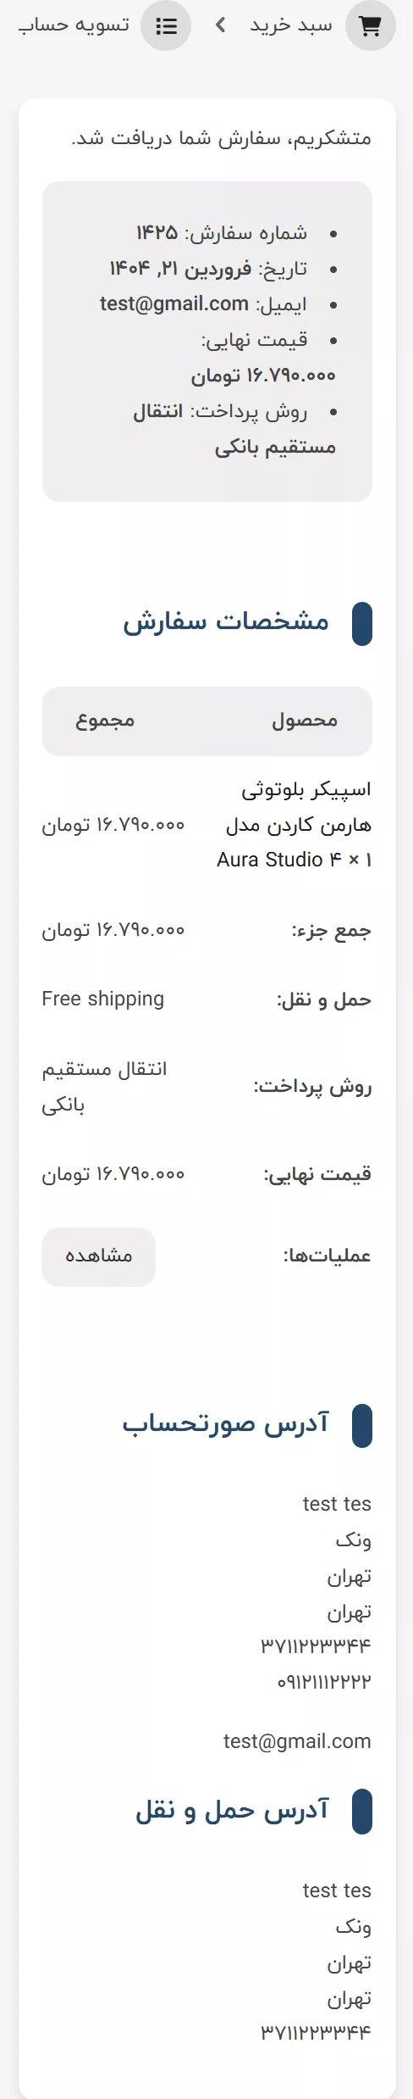Click the test@gmail.com email in order summary
413x2099 pixels.
[x=174, y=303]
